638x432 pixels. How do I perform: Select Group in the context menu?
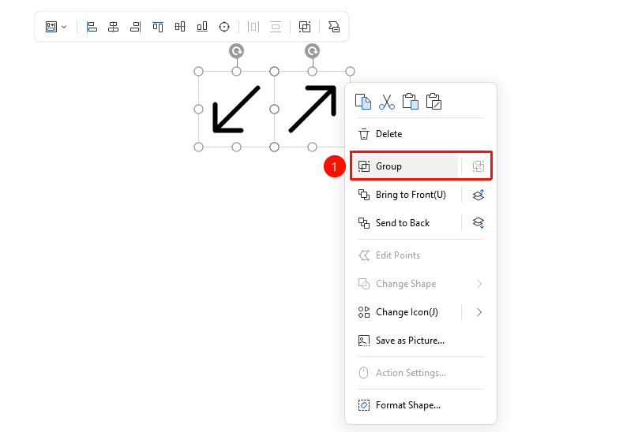tap(404, 166)
